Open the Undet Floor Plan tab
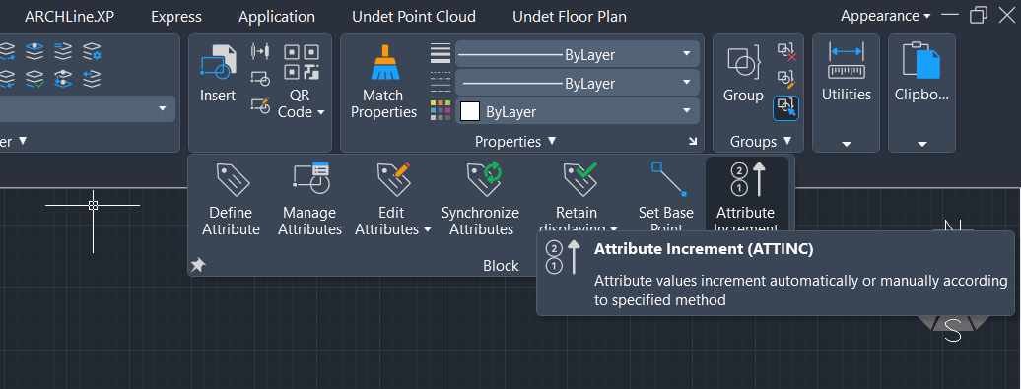 pos(570,17)
